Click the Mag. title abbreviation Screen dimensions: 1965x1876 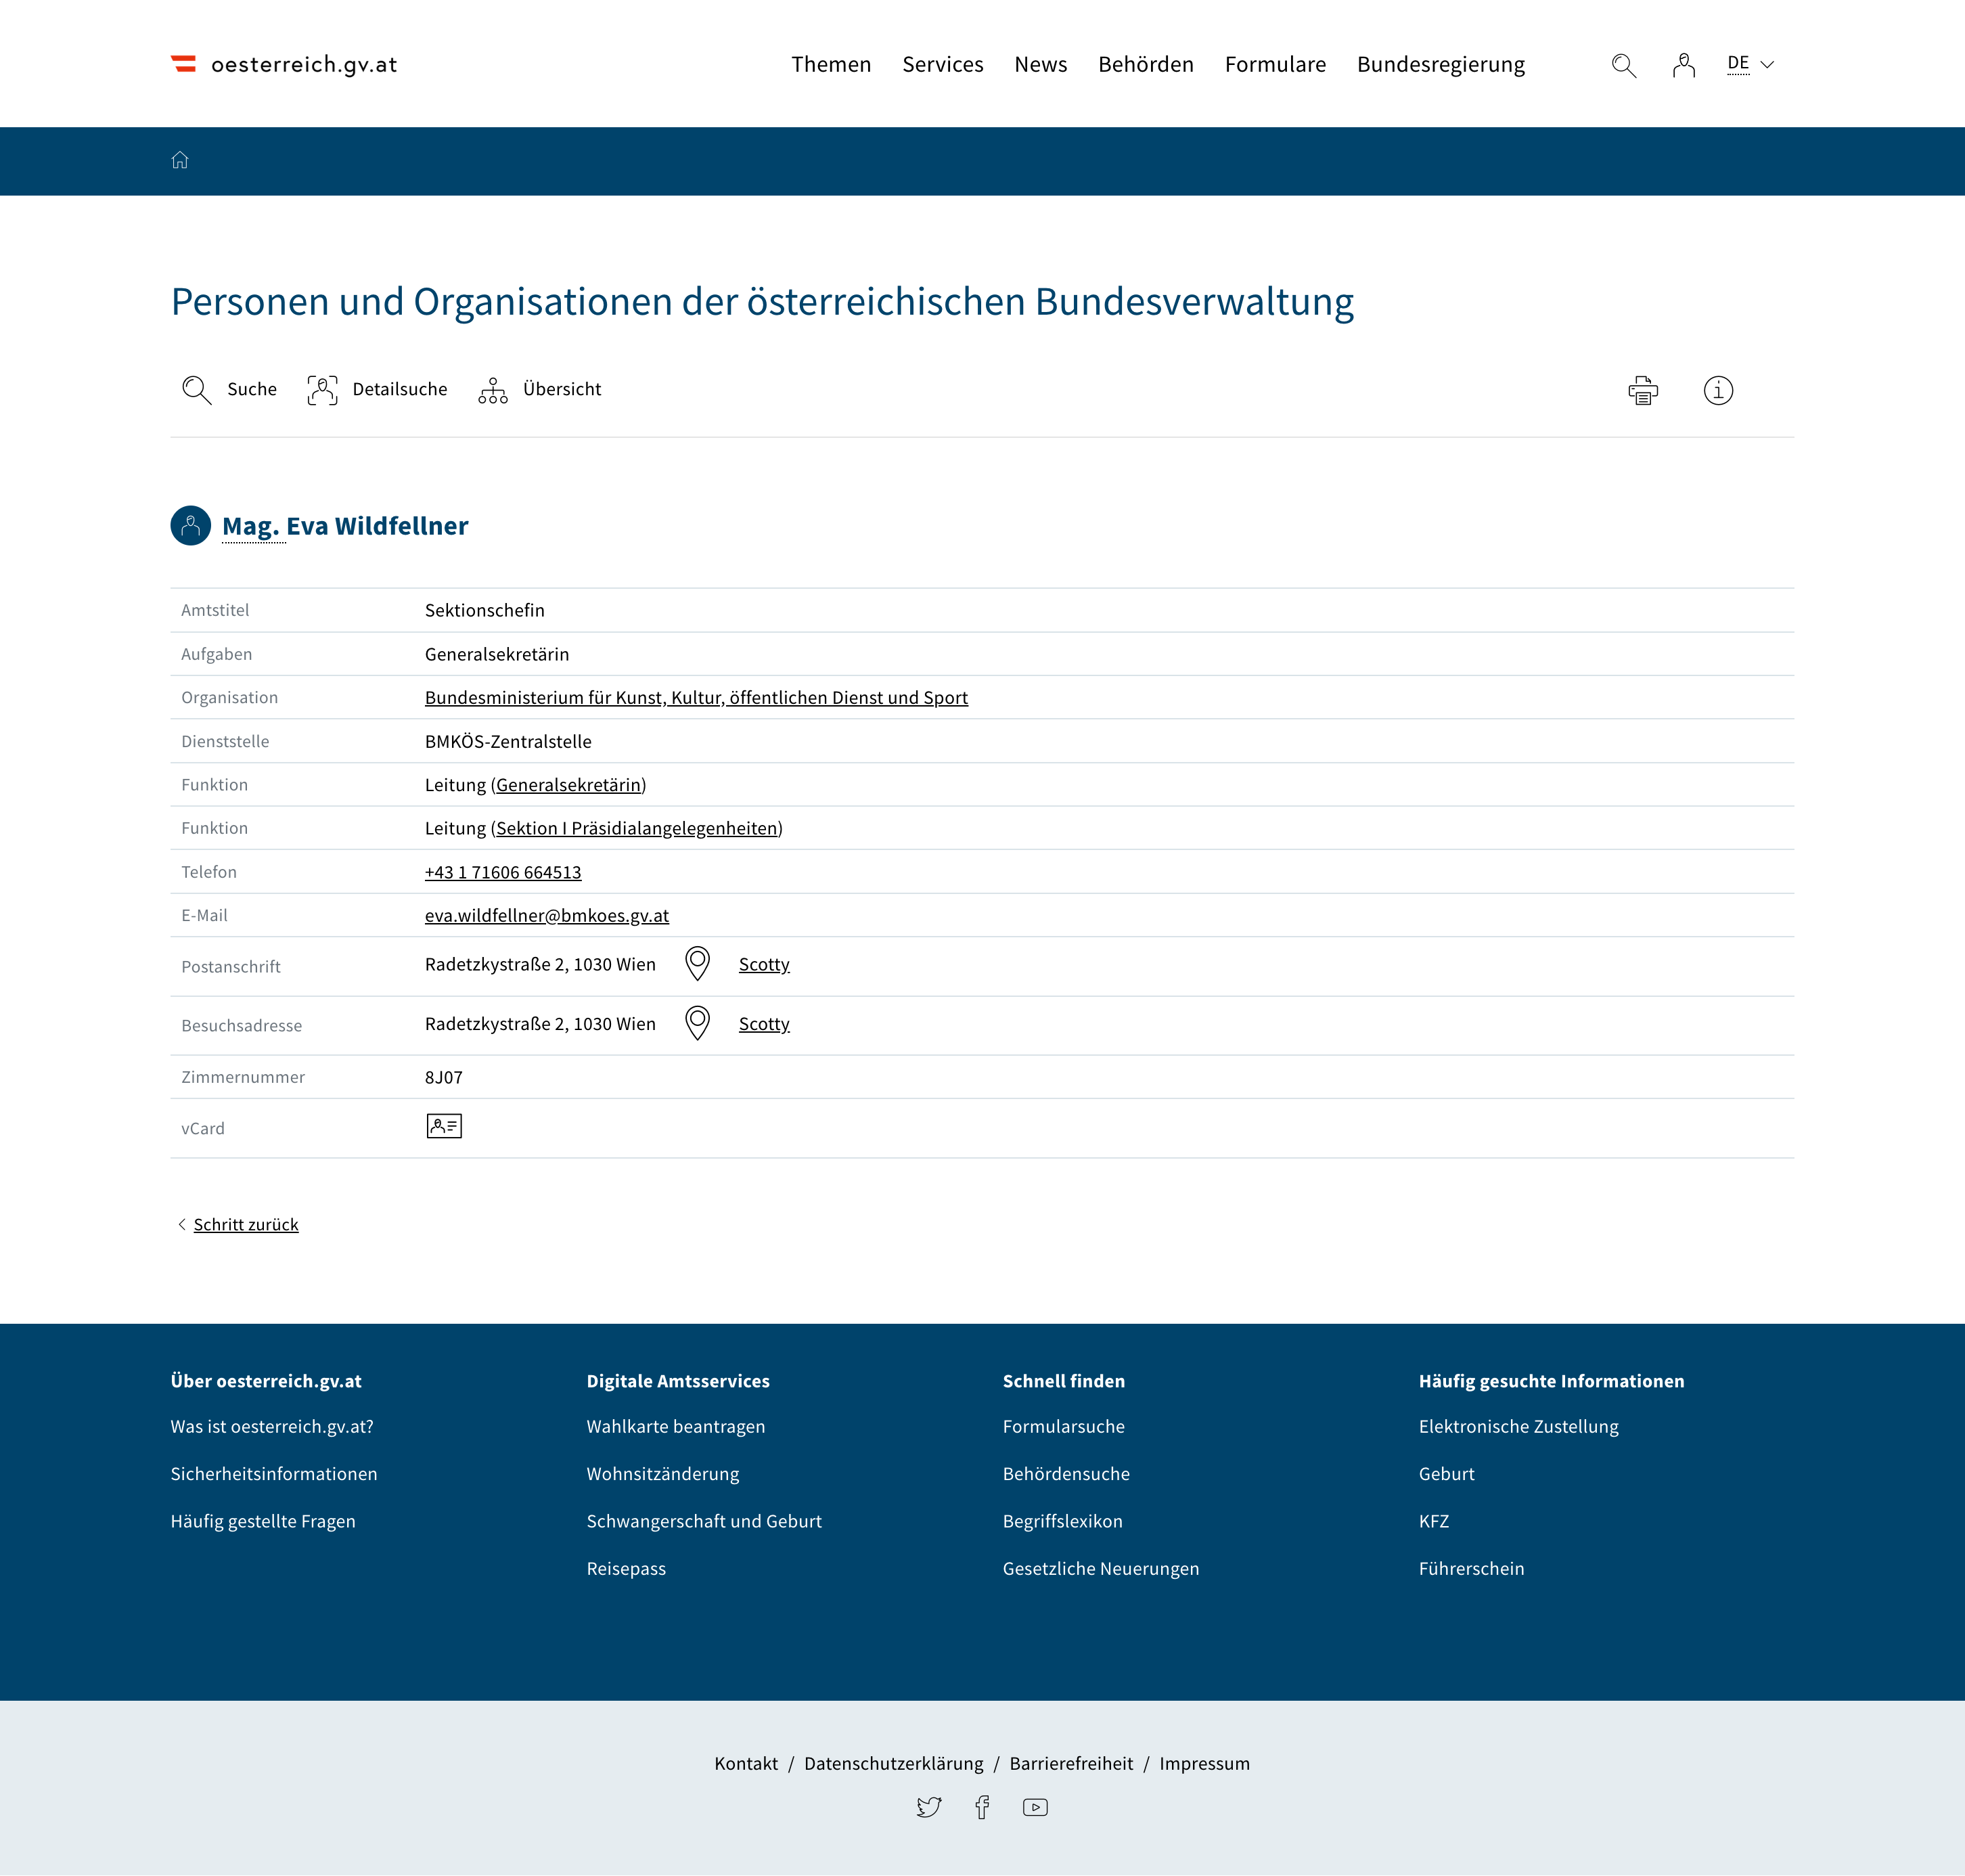pos(251,526)
